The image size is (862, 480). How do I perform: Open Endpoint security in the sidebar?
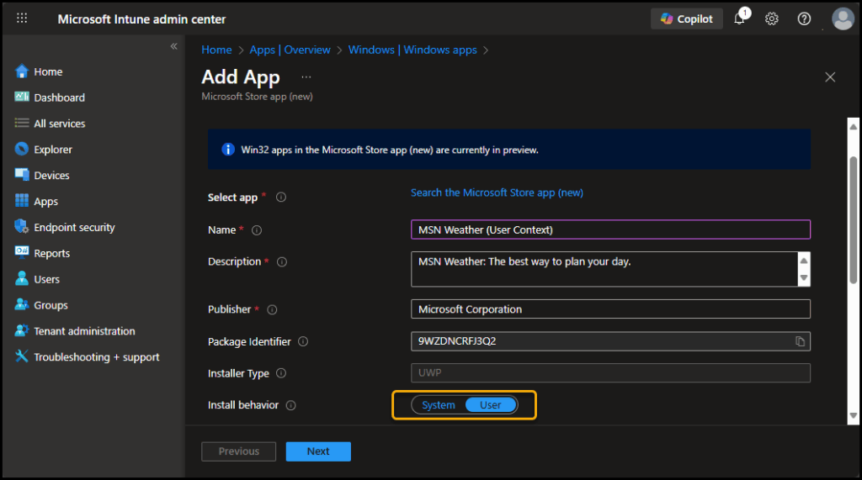[74, 227]
